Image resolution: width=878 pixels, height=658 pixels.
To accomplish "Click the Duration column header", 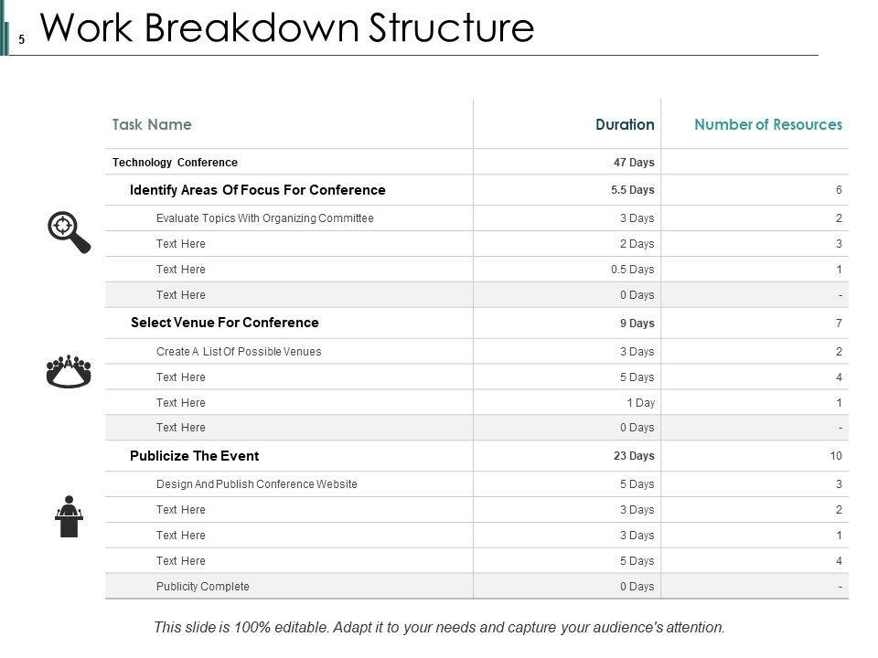I will tap(625, 124).
